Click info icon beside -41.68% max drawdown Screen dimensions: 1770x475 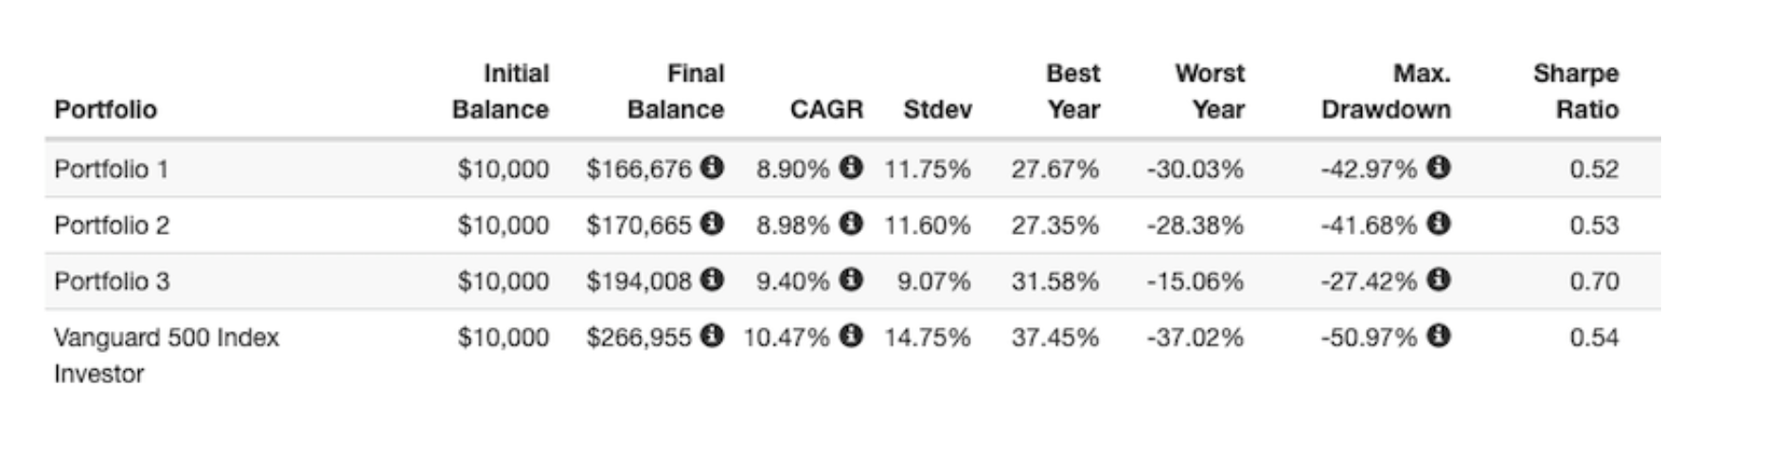point(1439,223)
